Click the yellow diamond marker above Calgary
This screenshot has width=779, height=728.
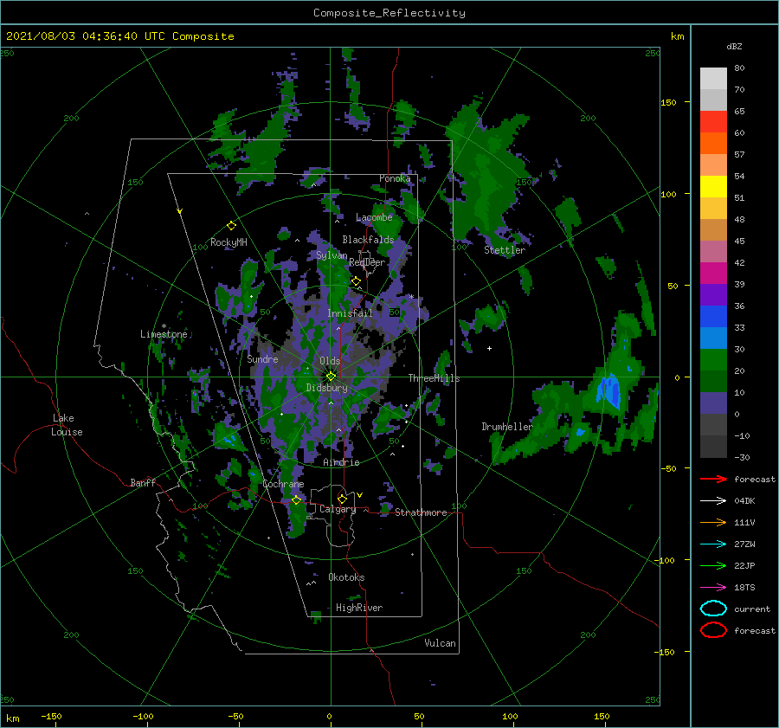342,499
